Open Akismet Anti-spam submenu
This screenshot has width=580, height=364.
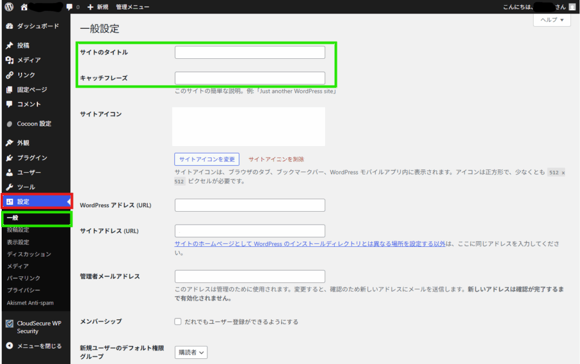coord(30,303)
